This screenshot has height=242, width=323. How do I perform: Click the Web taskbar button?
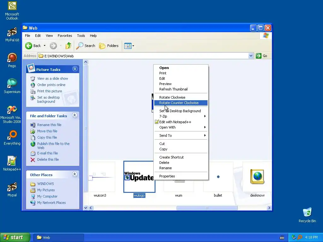click(58, 238)
